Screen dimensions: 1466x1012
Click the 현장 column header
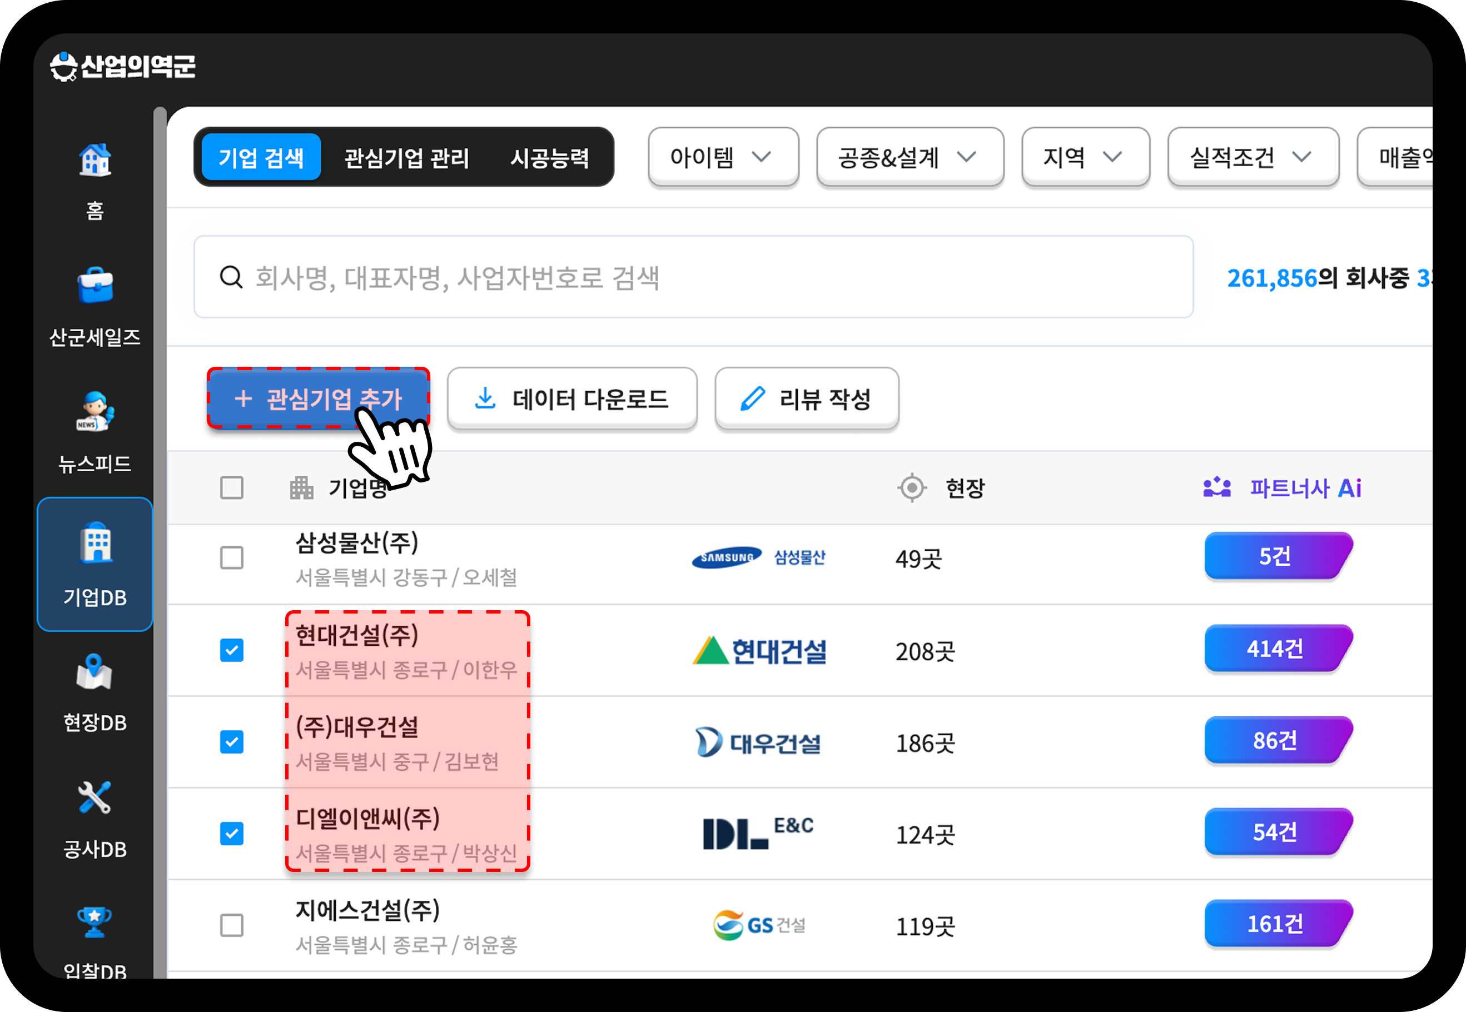point(941,487)
